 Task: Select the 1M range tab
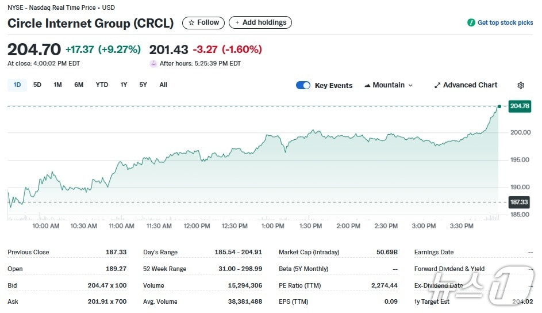tap(57, 85)
